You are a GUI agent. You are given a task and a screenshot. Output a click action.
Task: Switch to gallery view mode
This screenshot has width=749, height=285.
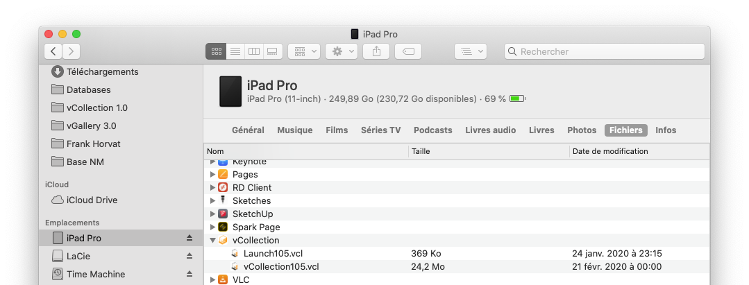click(273, 51)
